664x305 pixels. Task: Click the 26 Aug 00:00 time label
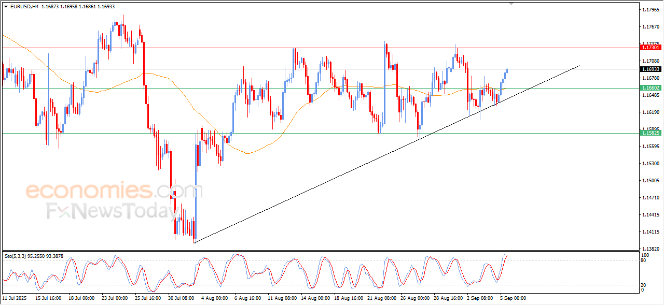tap(414, 298)
